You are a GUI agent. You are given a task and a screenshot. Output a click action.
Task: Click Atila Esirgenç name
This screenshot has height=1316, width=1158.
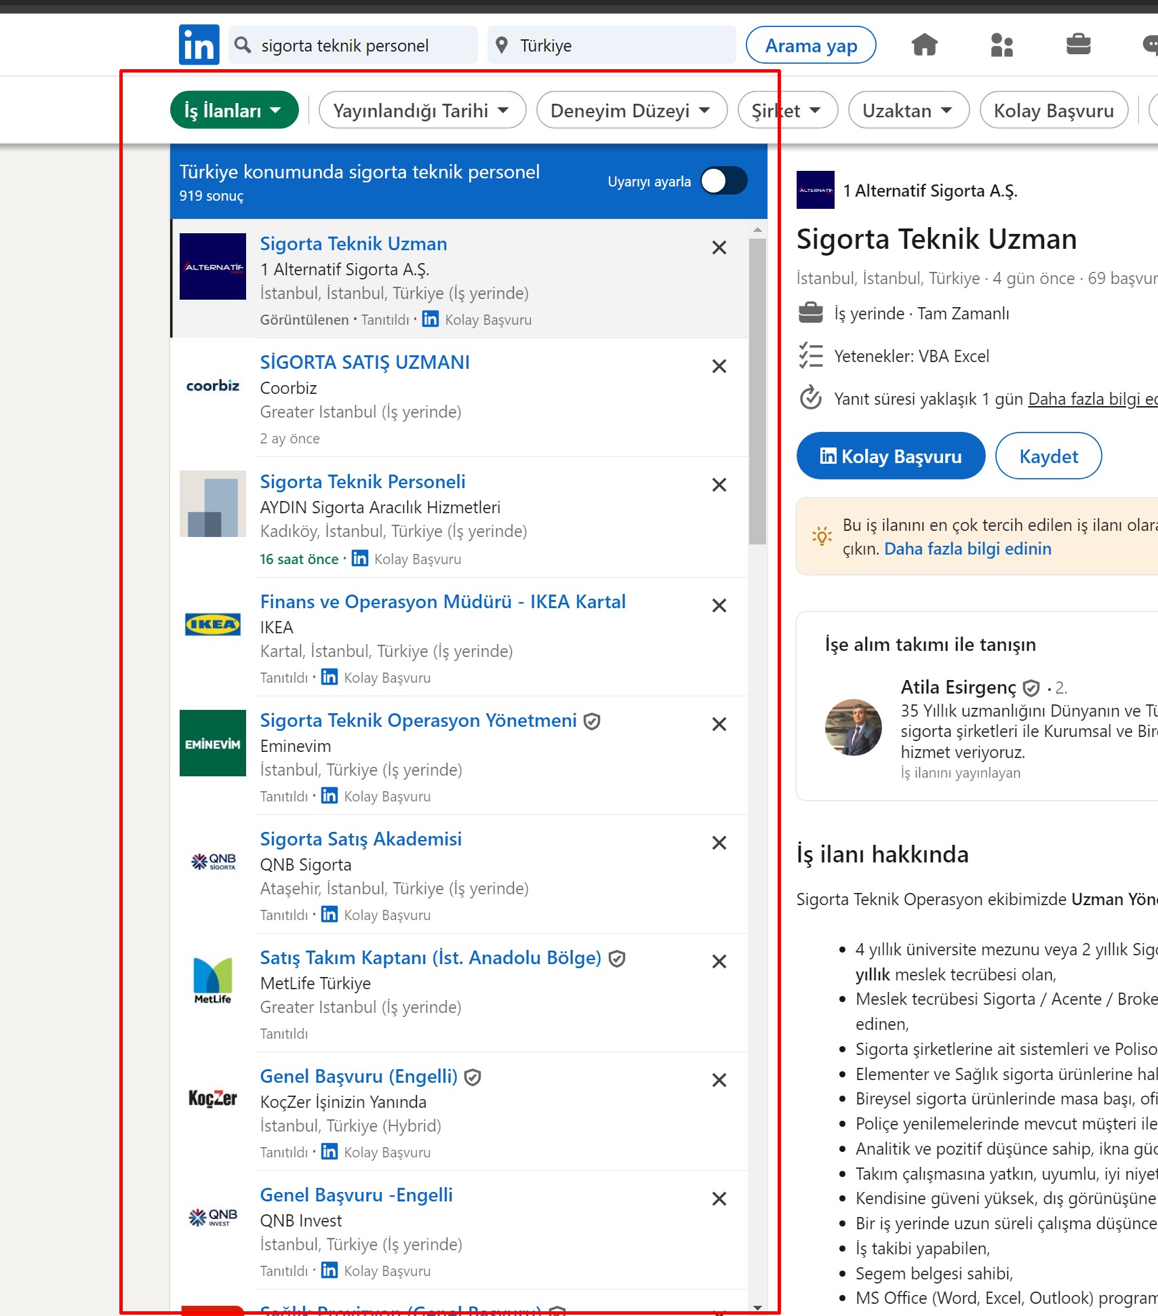coord(958,687)
